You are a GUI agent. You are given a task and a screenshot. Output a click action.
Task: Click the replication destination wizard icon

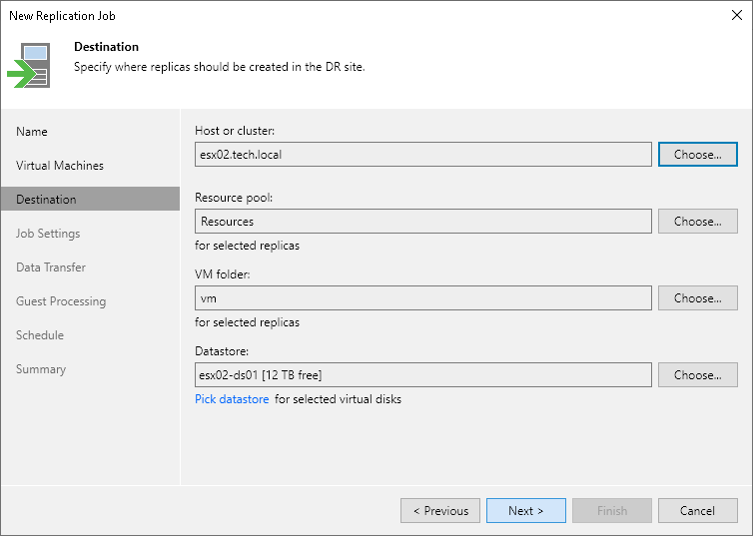[x=29, y=66]
